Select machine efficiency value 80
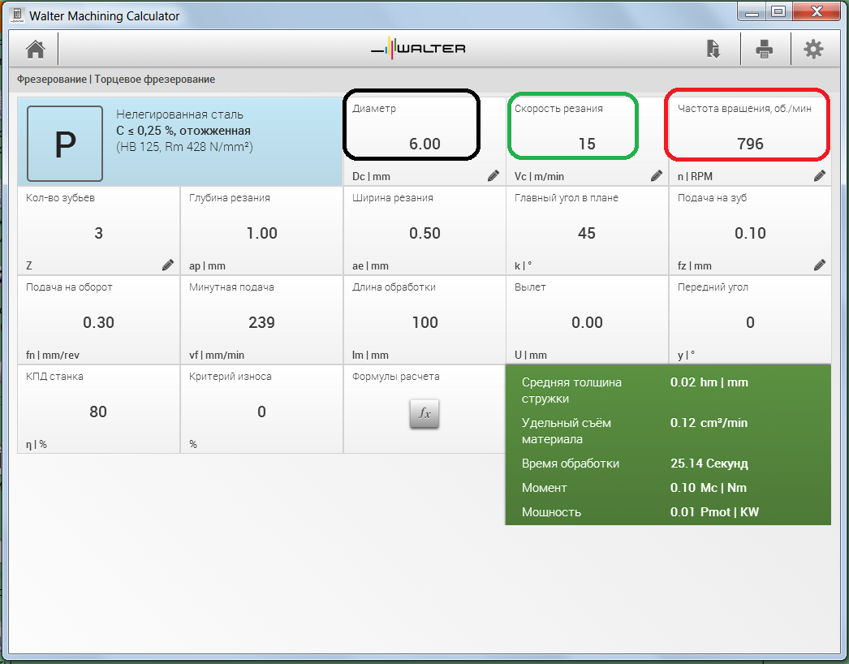The width and height of the screenshot is (849, 664). pos(98,412)
